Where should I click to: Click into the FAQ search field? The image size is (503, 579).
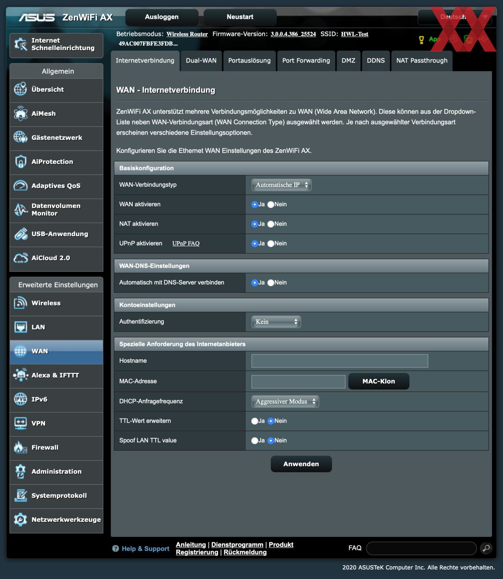click(421, 548)
